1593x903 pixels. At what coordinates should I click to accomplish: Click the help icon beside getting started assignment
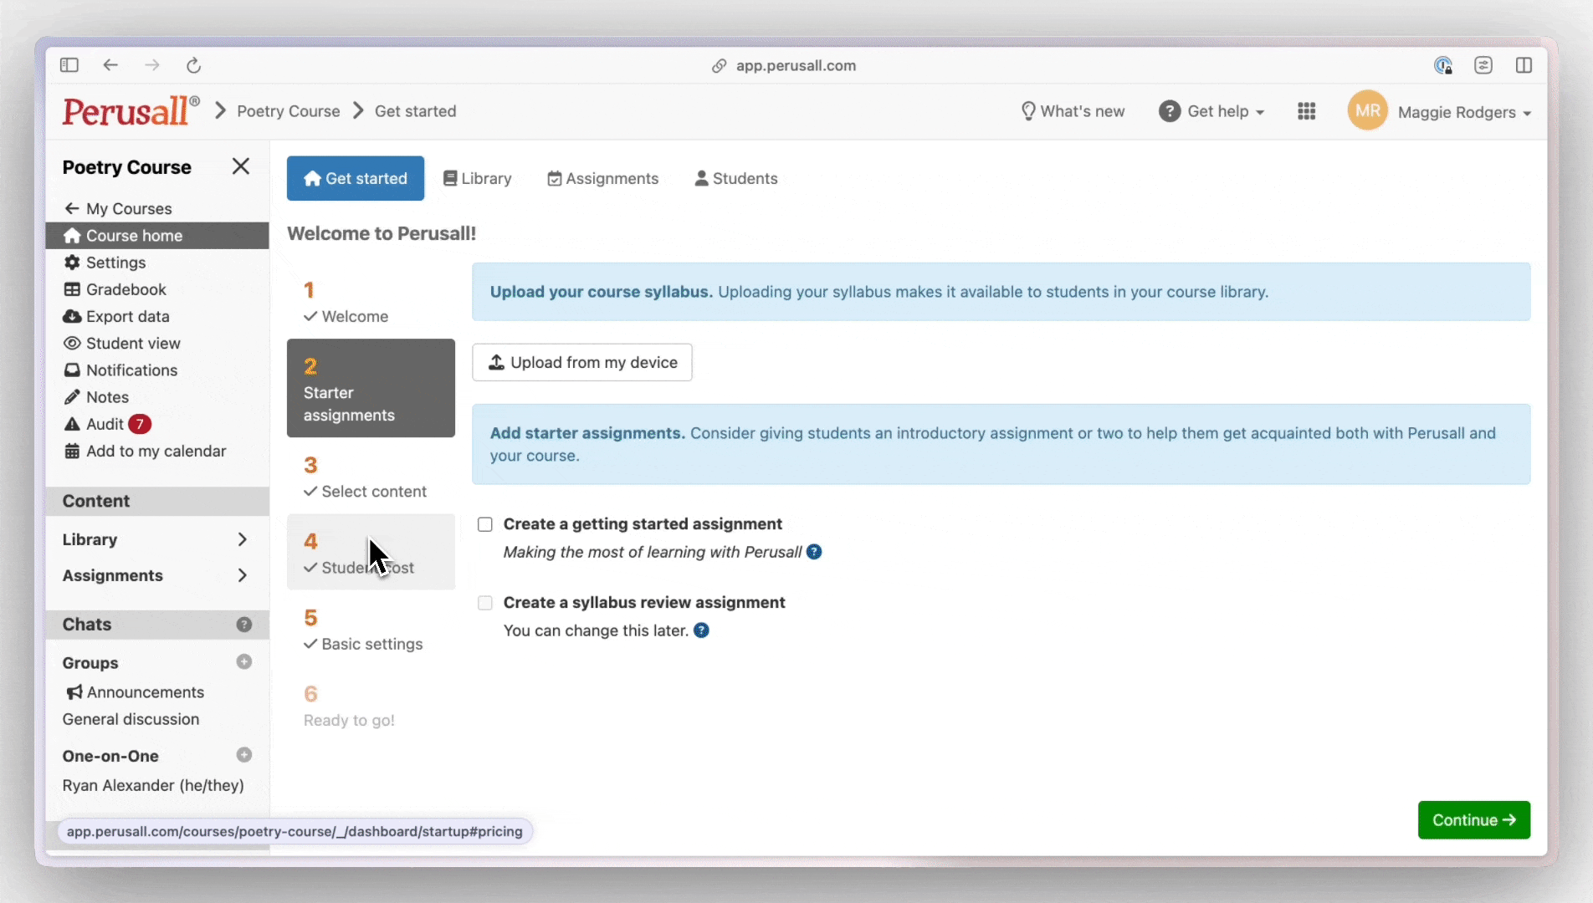pos(814,552)
